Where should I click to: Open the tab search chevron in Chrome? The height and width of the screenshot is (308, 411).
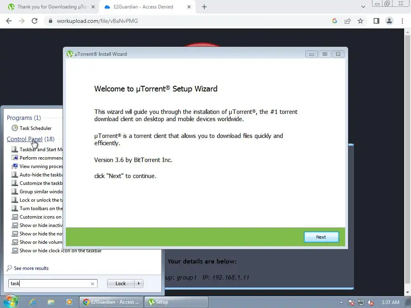tap(363, 7)
